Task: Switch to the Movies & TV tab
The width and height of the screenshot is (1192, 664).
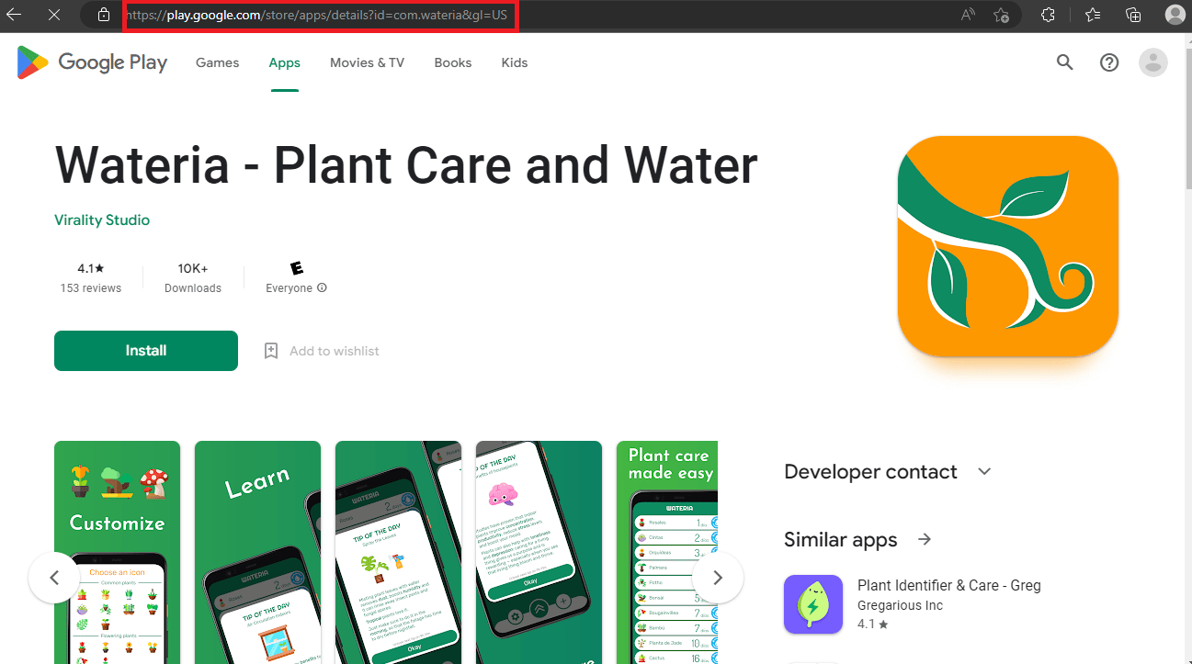Action: click(x=367, y=62)
